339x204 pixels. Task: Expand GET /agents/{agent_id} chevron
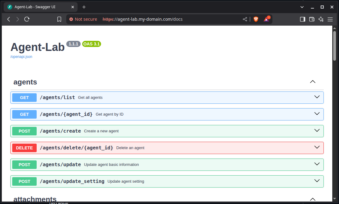(x=317, y=114)
